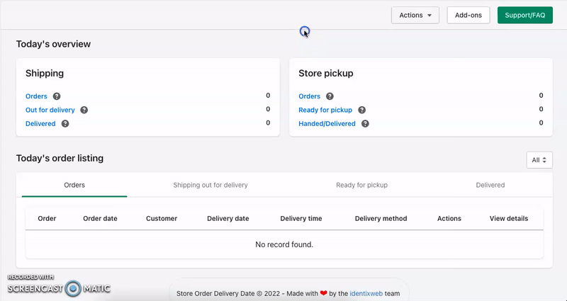Click the Shipping card title
This screenshot has width=567, height=301.
(x=45, y=74)
